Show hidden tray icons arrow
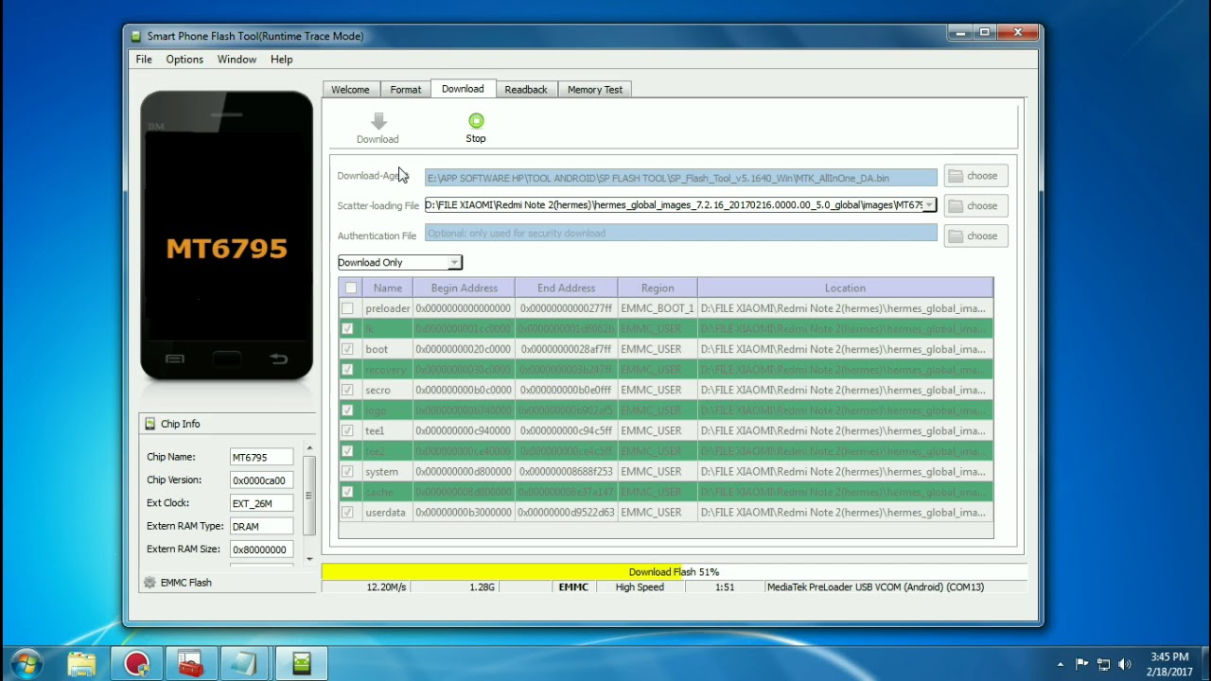 click(1061, 664)
